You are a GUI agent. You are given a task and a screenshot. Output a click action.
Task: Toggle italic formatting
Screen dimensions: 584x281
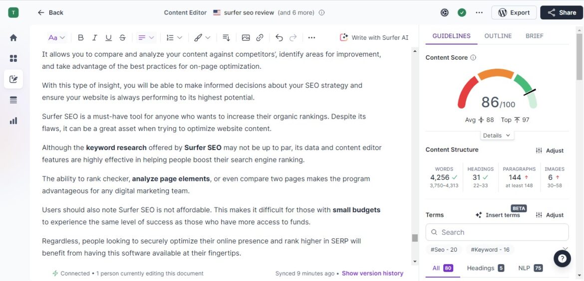coord(95,37)
